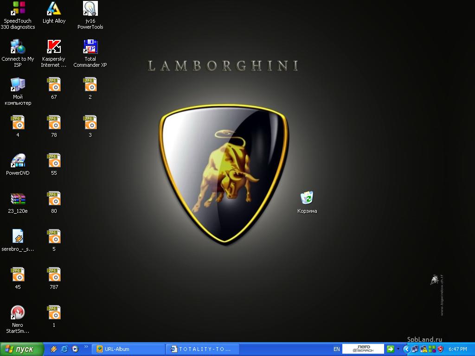This screenshot has width=475, height=356.
Task: Select the serebro_-_s... file icon
Action: tap(18, 241)
